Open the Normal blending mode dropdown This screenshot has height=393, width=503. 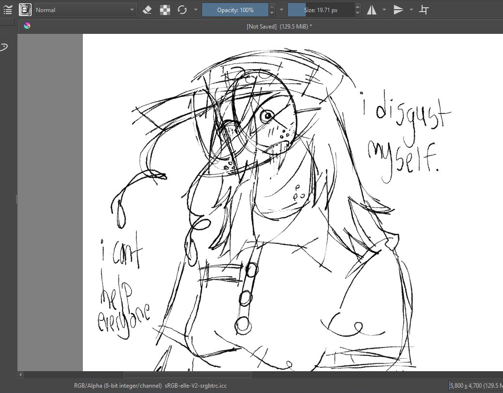85,10
